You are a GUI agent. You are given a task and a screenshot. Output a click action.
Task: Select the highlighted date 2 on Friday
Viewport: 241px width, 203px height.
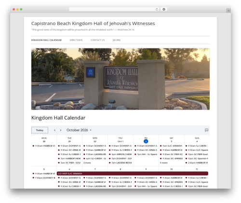[x=146, y=142]
